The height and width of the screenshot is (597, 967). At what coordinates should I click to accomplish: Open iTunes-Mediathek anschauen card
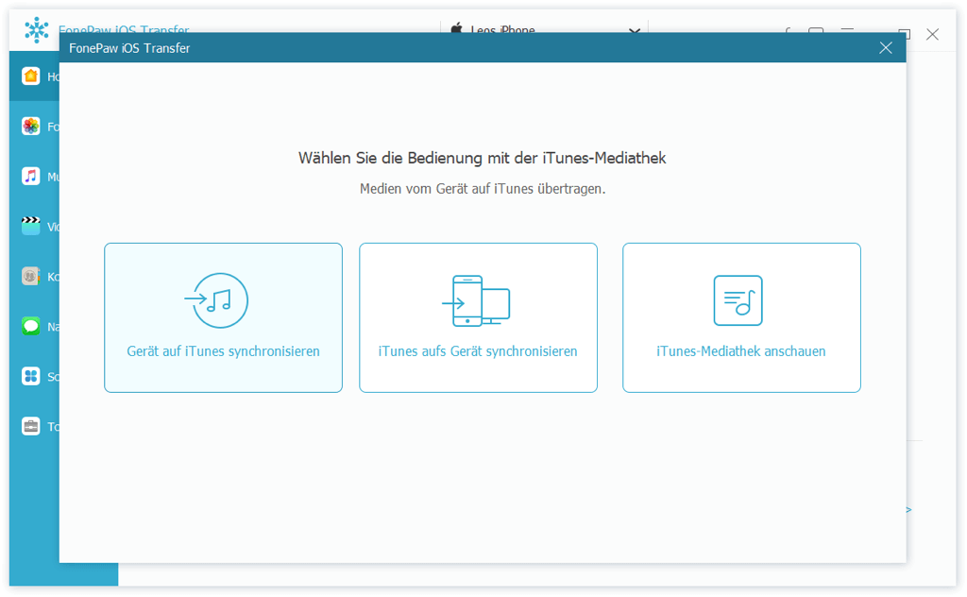point(741,317)
